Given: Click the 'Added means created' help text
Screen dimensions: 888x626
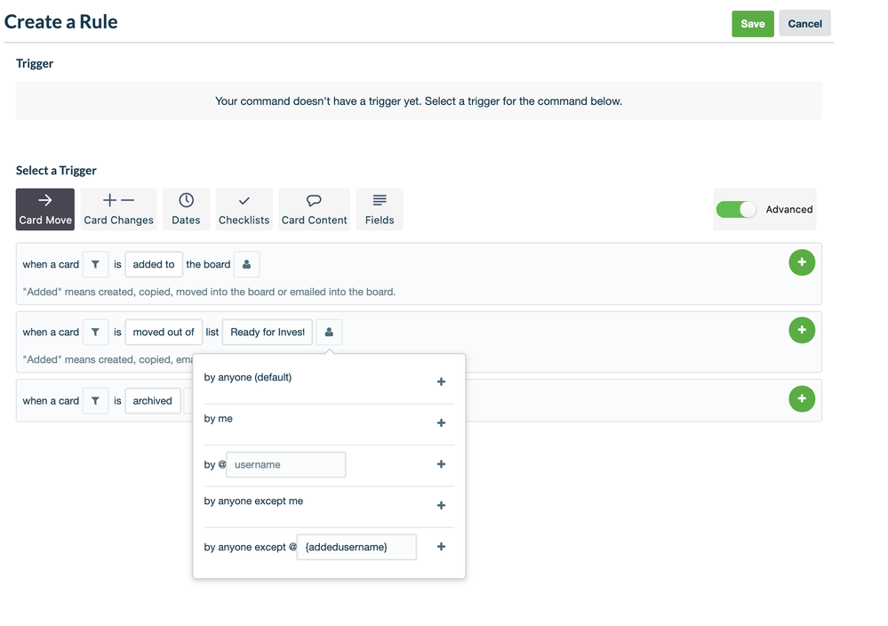Looking at the screenshot, I should pyautogui.click(x=209, y=292).
